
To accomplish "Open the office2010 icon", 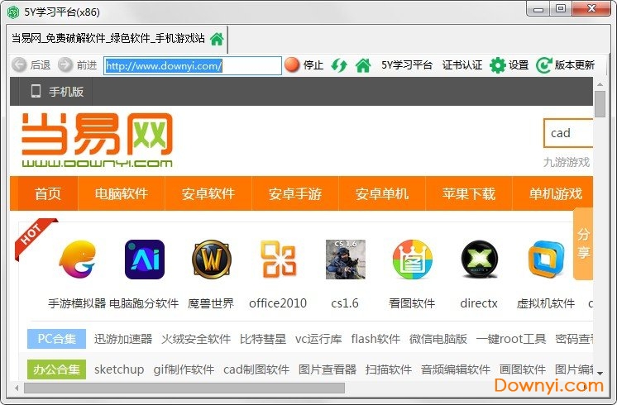I will point(278,260).
